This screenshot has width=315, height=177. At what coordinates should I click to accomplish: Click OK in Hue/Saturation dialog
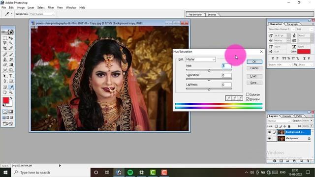[x=254, y=61]
